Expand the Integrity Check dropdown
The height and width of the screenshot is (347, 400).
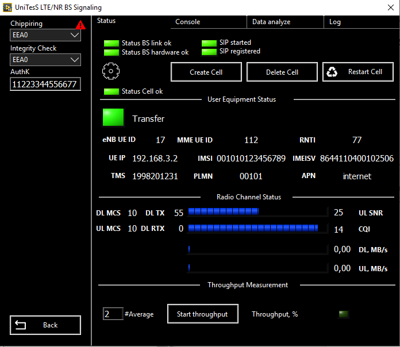click(45, 59)
